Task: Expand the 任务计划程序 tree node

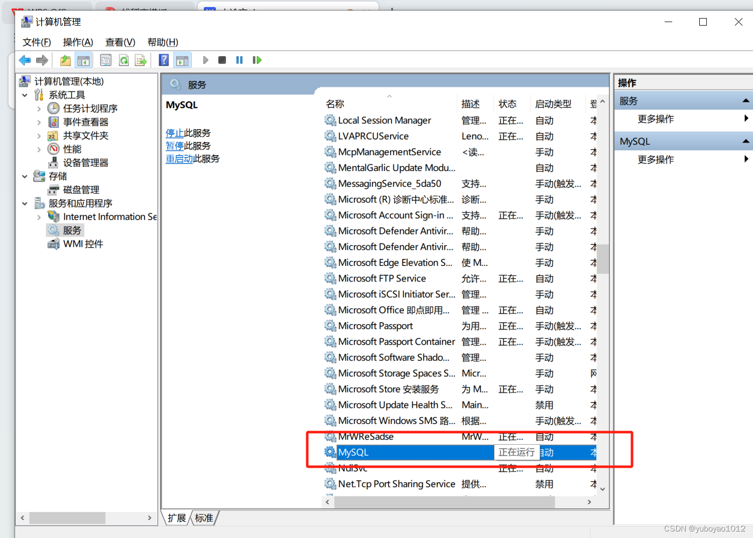Action: point(39,108)
